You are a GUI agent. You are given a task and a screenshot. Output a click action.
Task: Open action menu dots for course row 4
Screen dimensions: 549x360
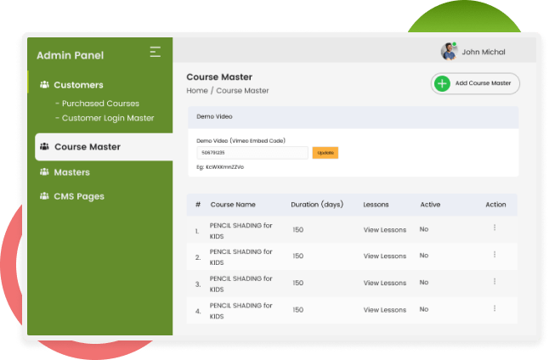(x=495, y=308)
